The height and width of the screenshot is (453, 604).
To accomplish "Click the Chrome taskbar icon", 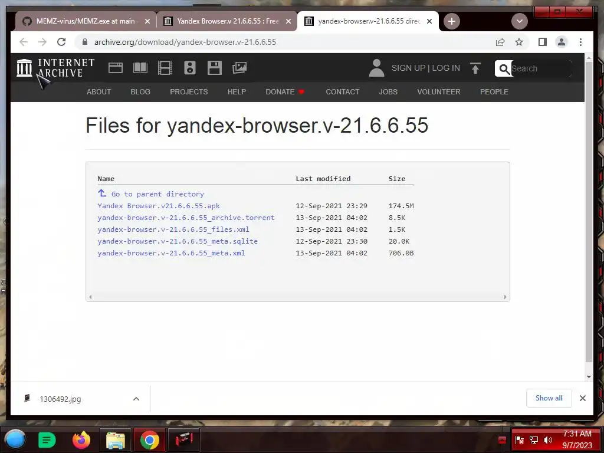I will (x=149, y=440).
